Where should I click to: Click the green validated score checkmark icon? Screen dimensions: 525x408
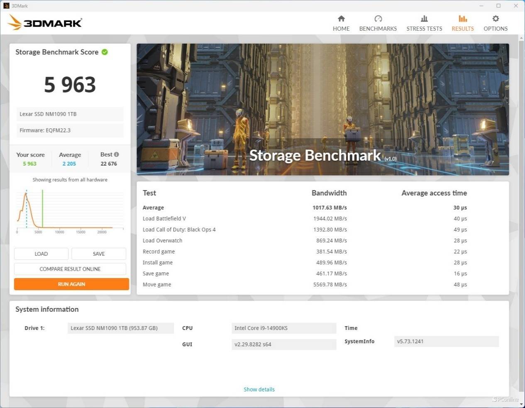(x=105, y=52)
